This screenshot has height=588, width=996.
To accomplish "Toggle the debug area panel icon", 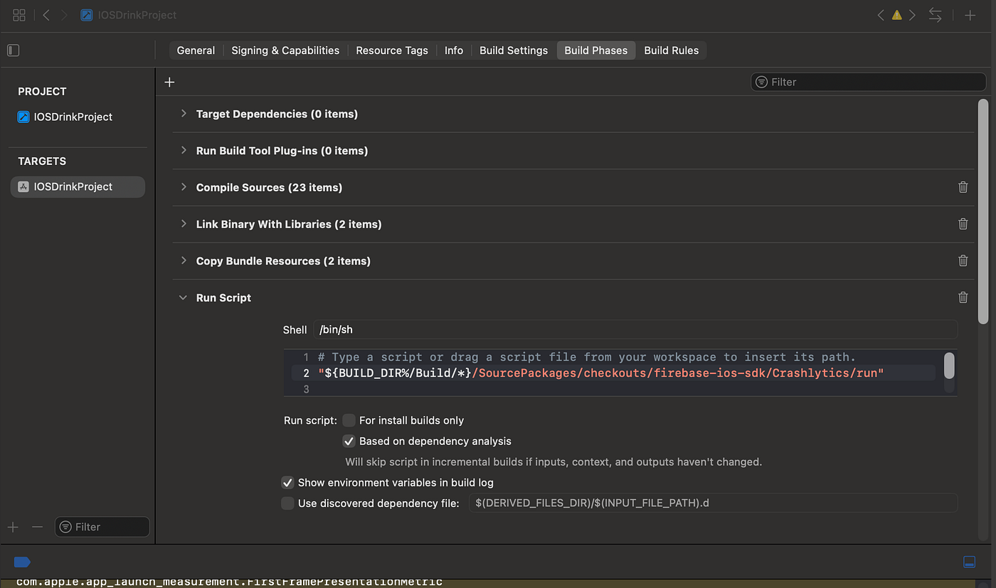I will (x=969, y=562).
